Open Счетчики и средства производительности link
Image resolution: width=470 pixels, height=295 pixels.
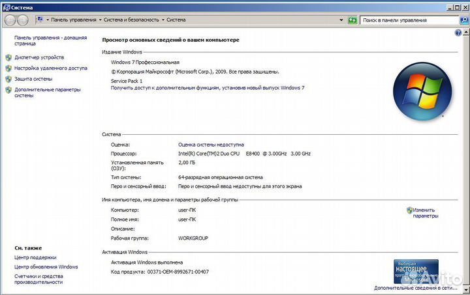point(39,279)
